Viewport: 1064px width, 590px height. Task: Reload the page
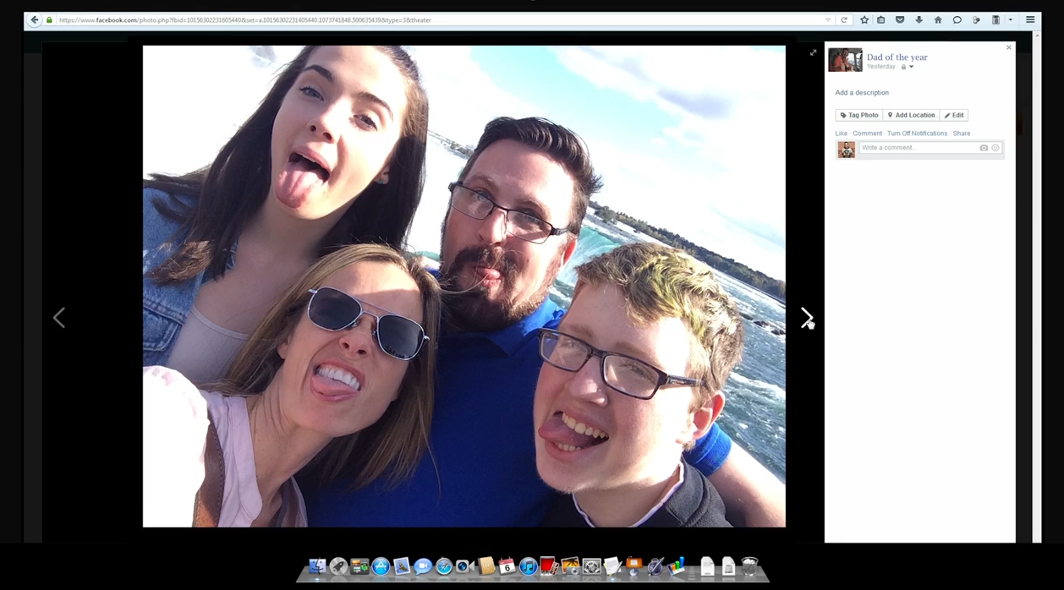(x=843, y=20)
